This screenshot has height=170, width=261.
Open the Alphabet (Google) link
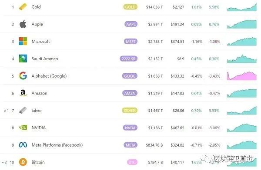49,76
